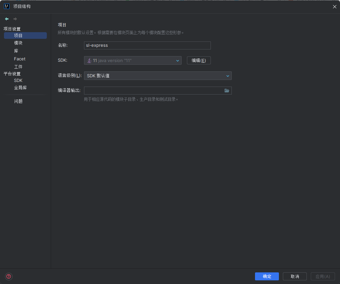Select Facet in project settings
The width and height of the screenshot is (340, 284).
(x=20, y=59)
